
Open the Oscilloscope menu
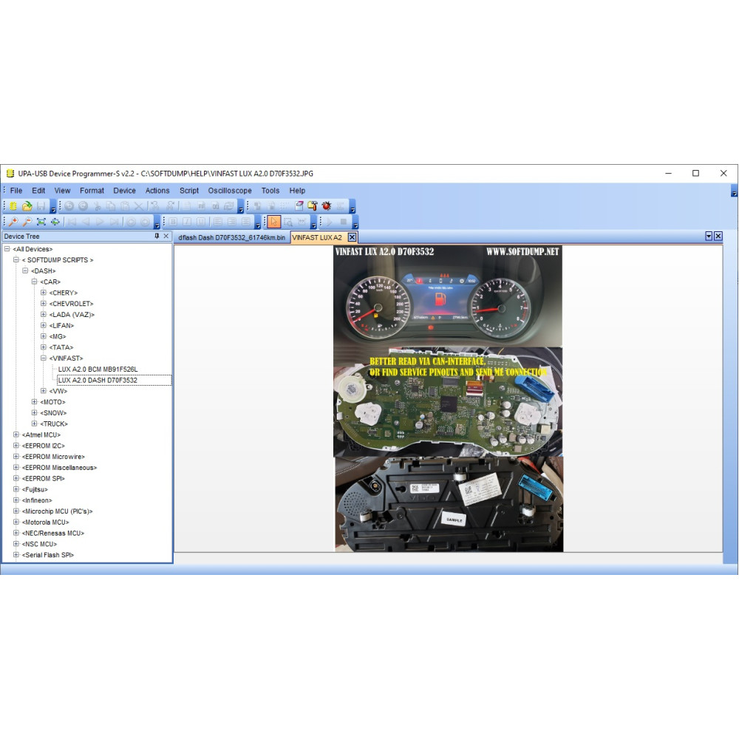[x=230, y=191]
